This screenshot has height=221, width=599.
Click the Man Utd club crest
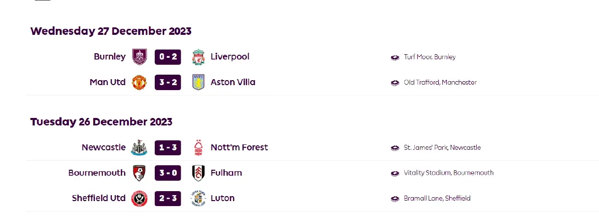click(x=139, y=82)
